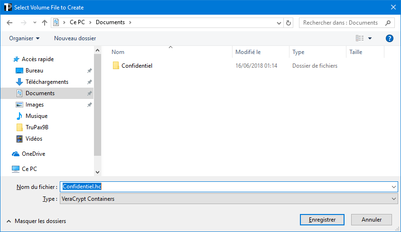Open address bar history dropdown

pyautogui.click(x=279, y=23)
